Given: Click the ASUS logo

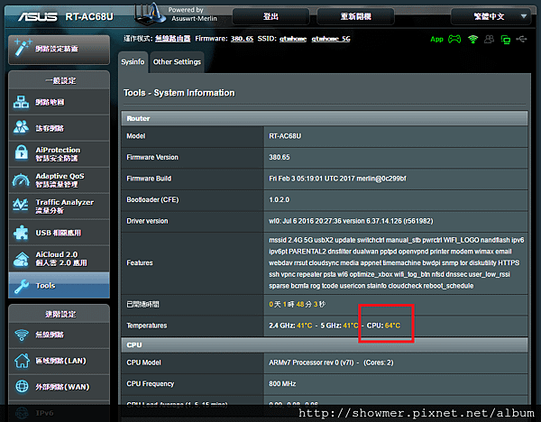Looking at the screenshot, I should click(x=38, y=16).
